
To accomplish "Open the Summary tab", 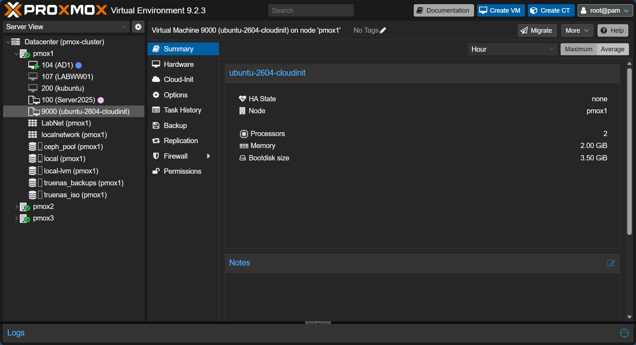I will (x=183, y=49).
